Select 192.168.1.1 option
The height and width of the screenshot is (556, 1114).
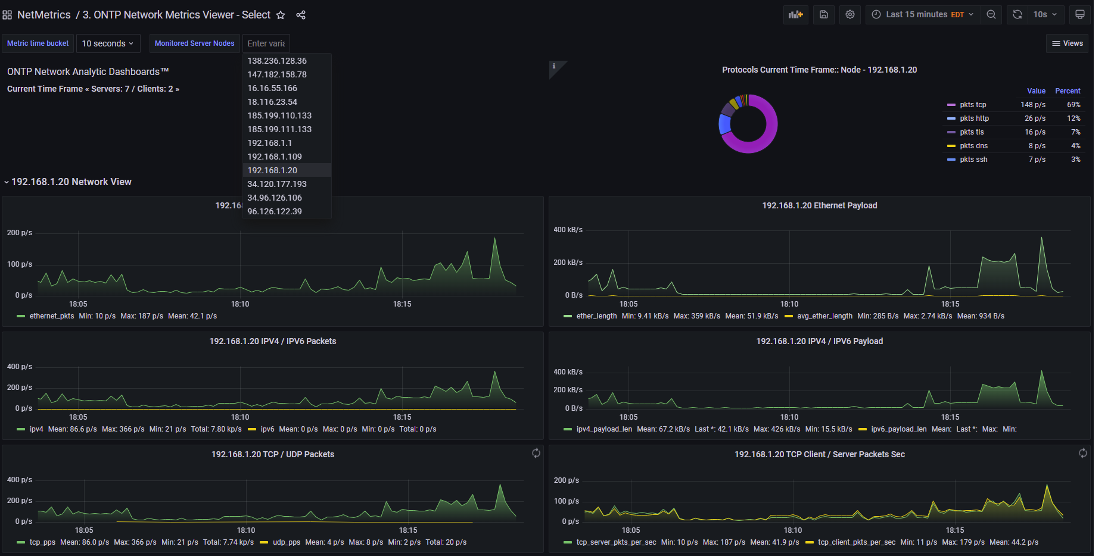[287, 143]
